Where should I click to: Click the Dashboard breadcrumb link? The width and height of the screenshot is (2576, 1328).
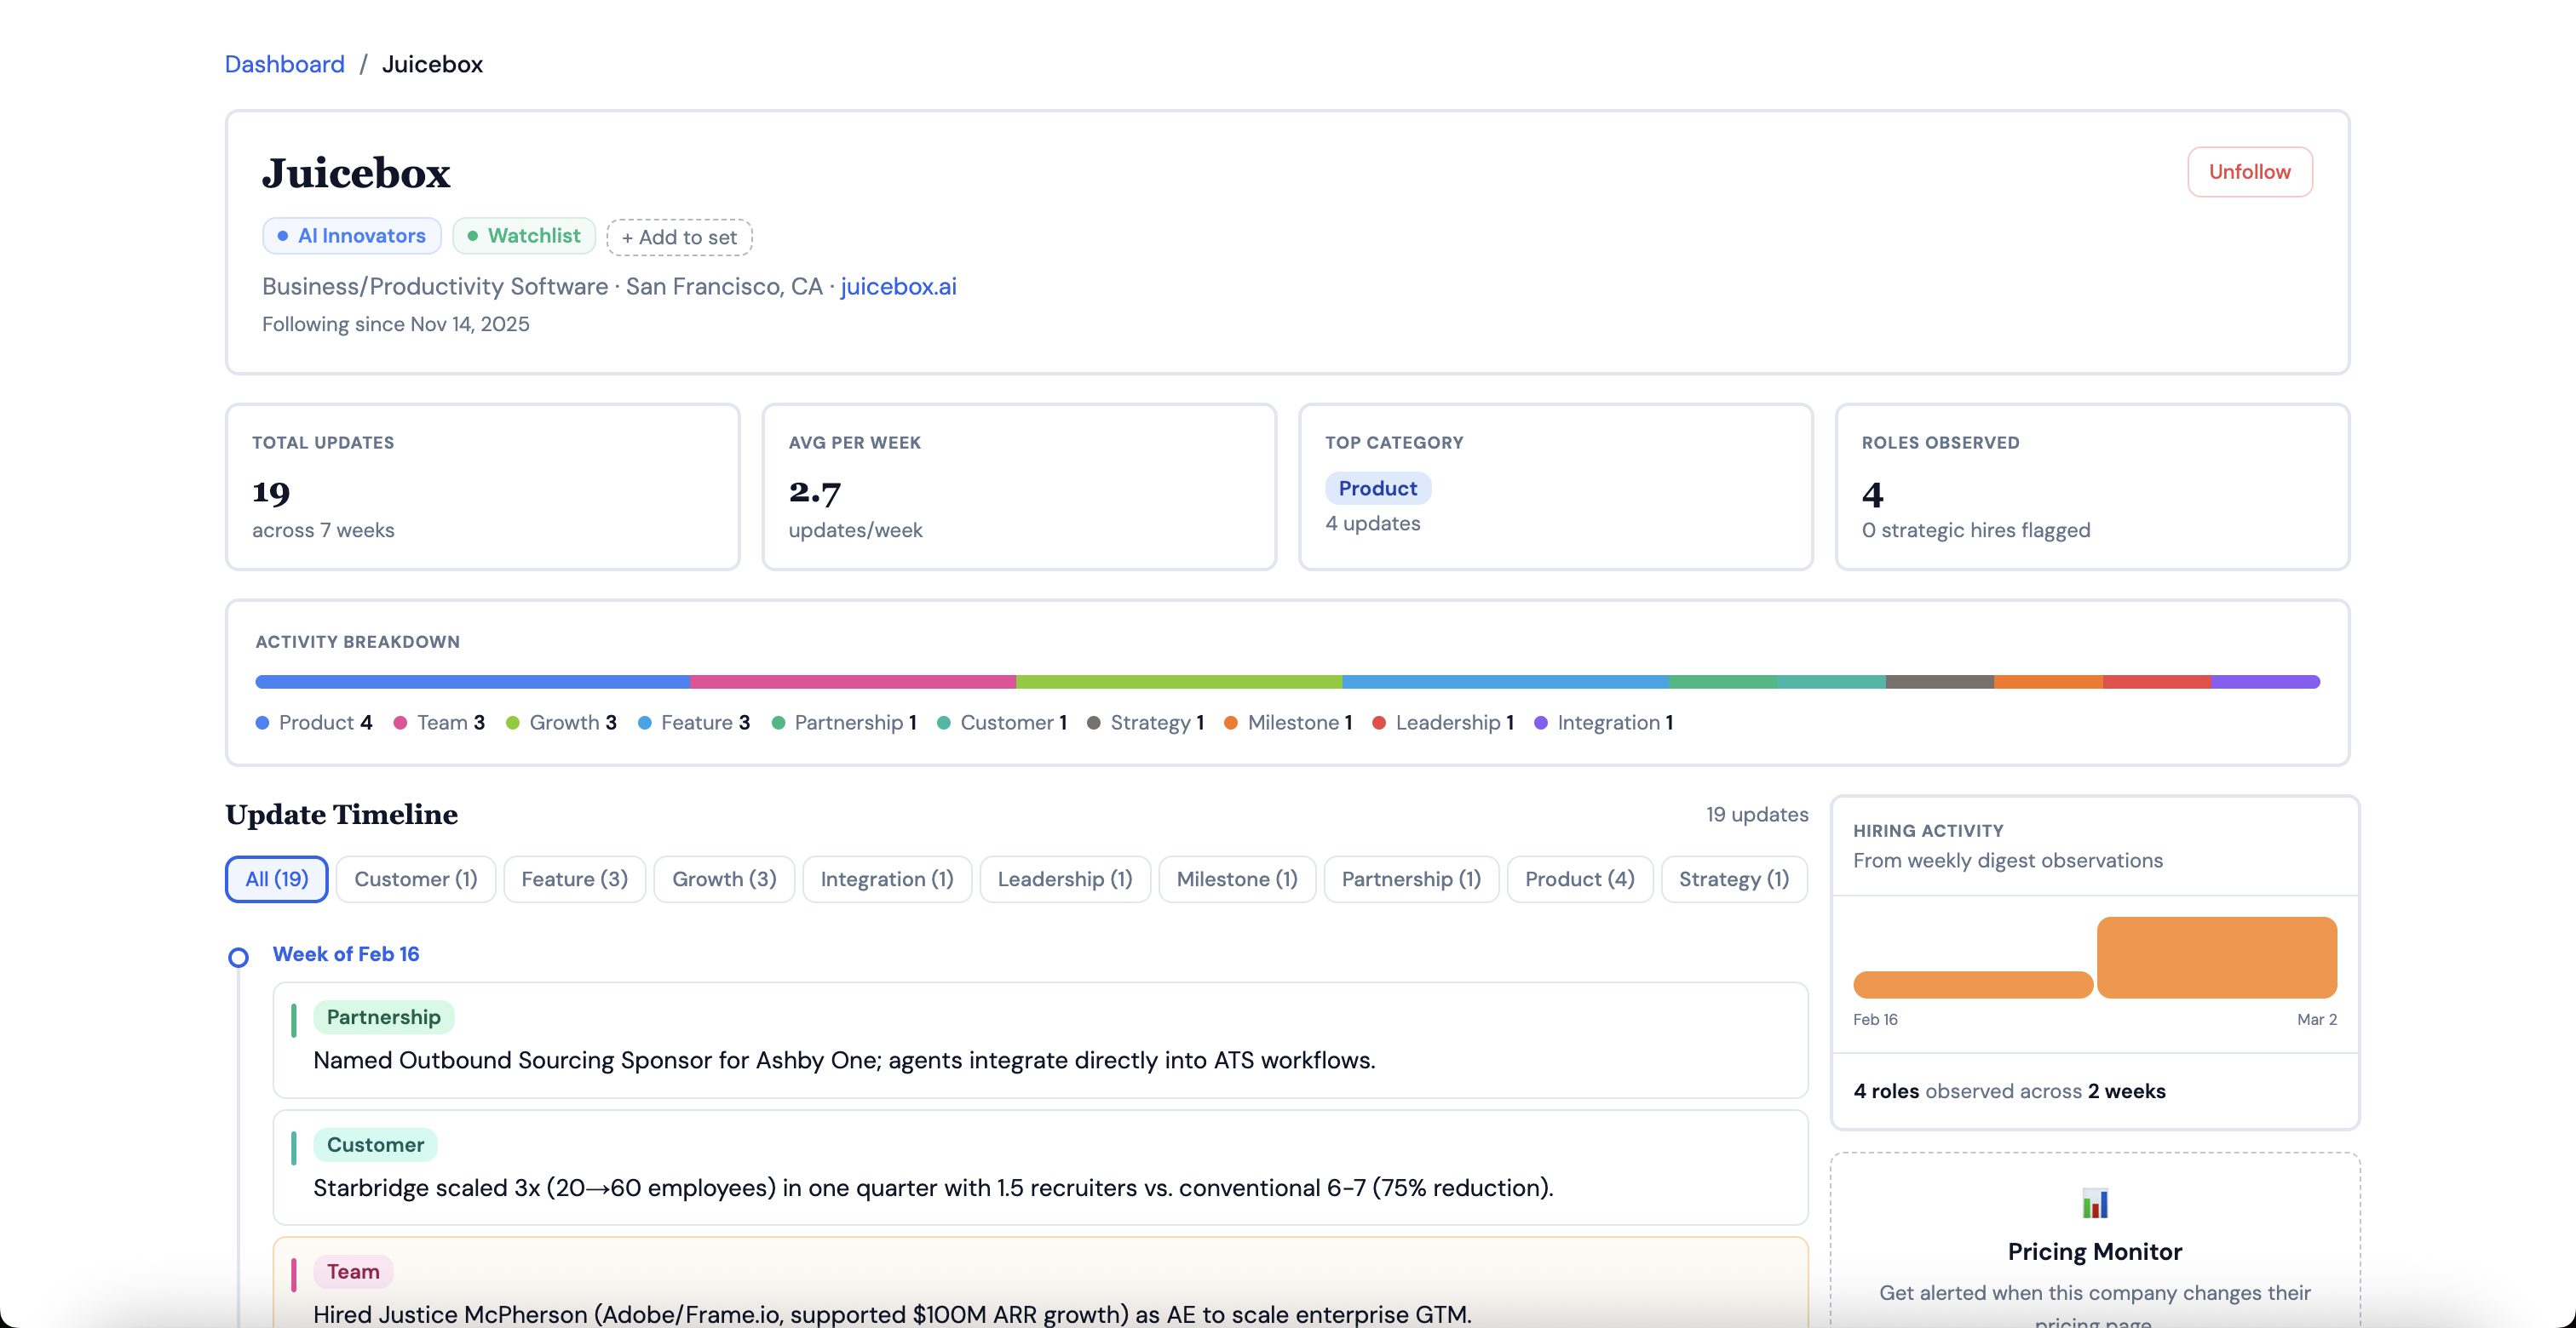tap(284, 64)
